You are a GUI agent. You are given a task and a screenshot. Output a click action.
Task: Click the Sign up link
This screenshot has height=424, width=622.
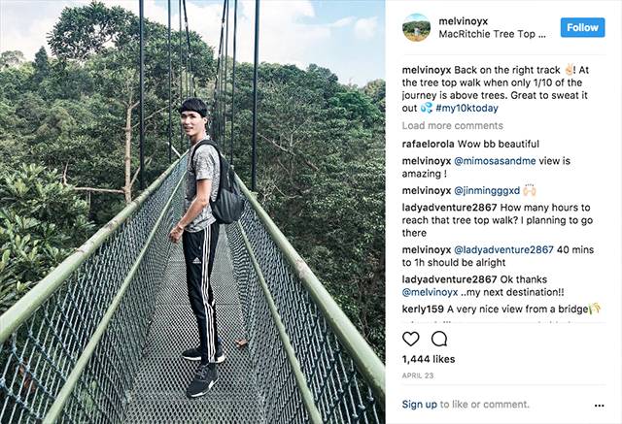click(419, 405)
